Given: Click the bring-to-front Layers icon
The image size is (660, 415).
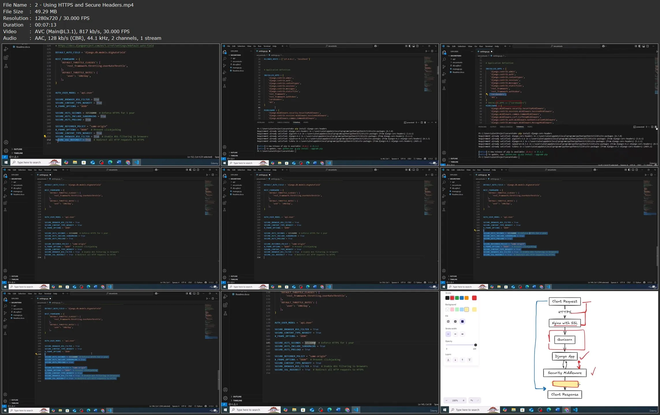Looking at the screenshot, I should click(x=470, y=360).
